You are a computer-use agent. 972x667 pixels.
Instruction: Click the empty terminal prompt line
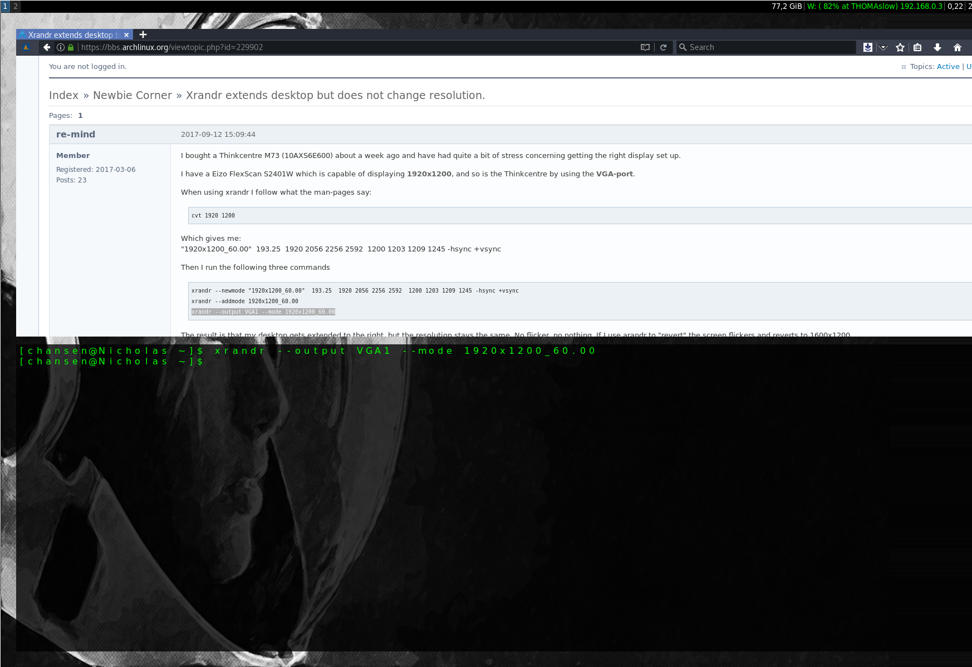[x=111, y=362]
